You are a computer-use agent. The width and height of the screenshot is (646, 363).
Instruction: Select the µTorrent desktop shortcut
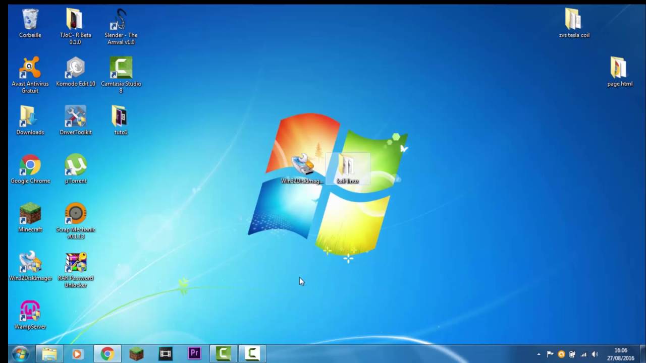click(x=75, y=169)
